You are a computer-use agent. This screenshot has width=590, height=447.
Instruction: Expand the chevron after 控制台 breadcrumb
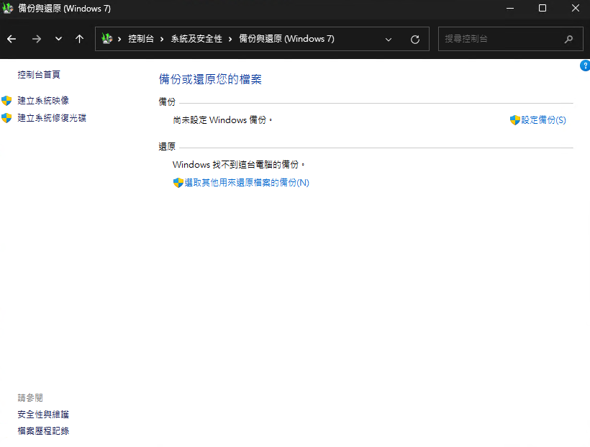(x=162, y=39)
